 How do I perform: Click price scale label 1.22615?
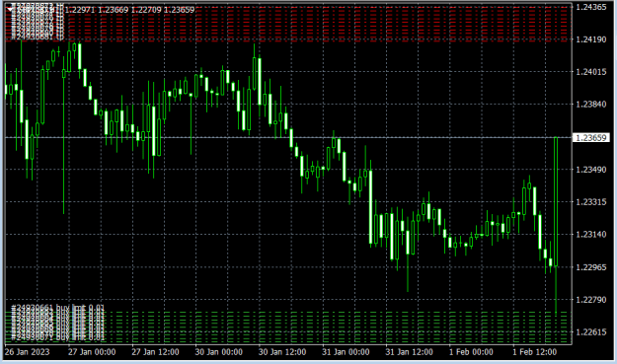[591, 332]
